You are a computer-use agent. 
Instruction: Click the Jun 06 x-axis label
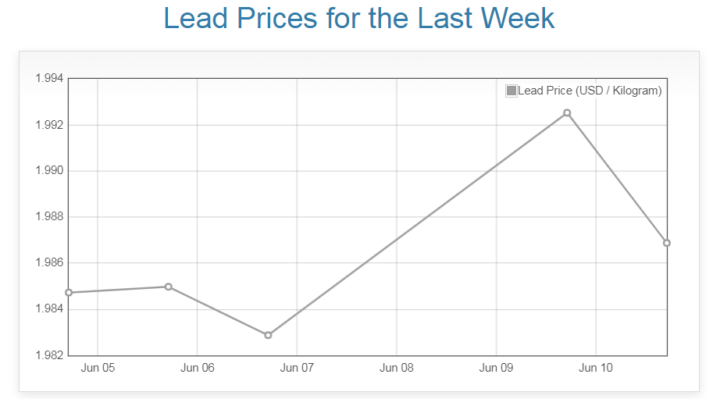coord(198,368)
